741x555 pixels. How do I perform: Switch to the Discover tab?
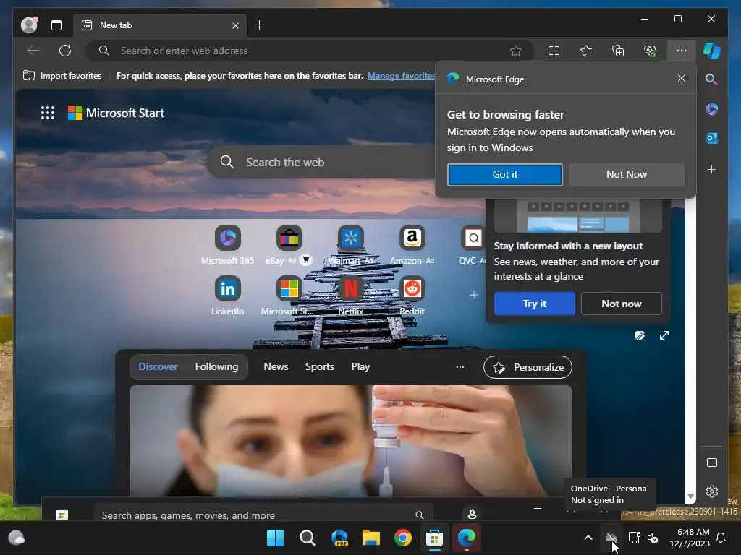pos(158,366)
